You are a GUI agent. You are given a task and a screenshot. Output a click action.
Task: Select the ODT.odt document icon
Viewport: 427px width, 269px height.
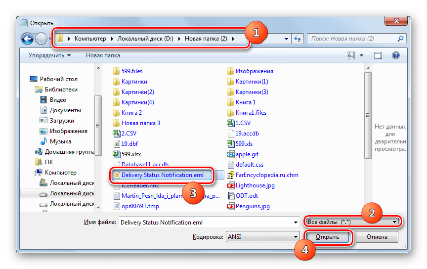231,196
